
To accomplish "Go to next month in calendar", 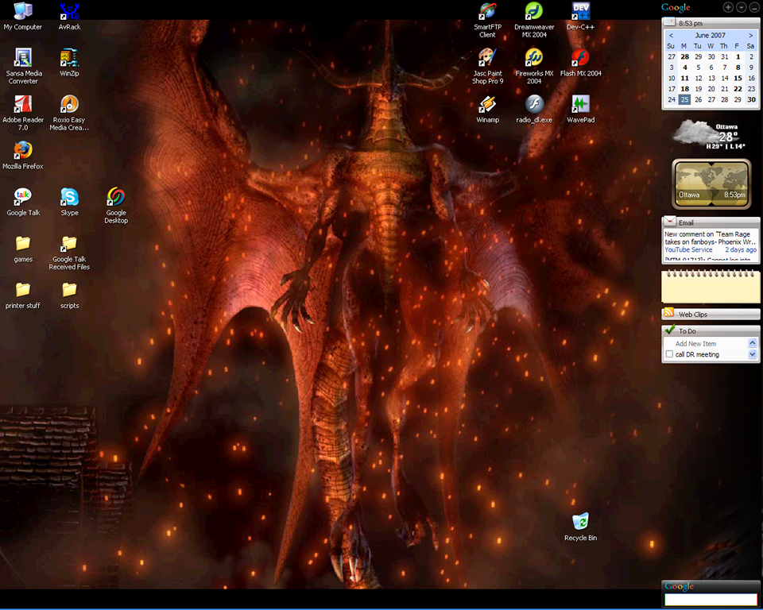I will coord(751,35).
